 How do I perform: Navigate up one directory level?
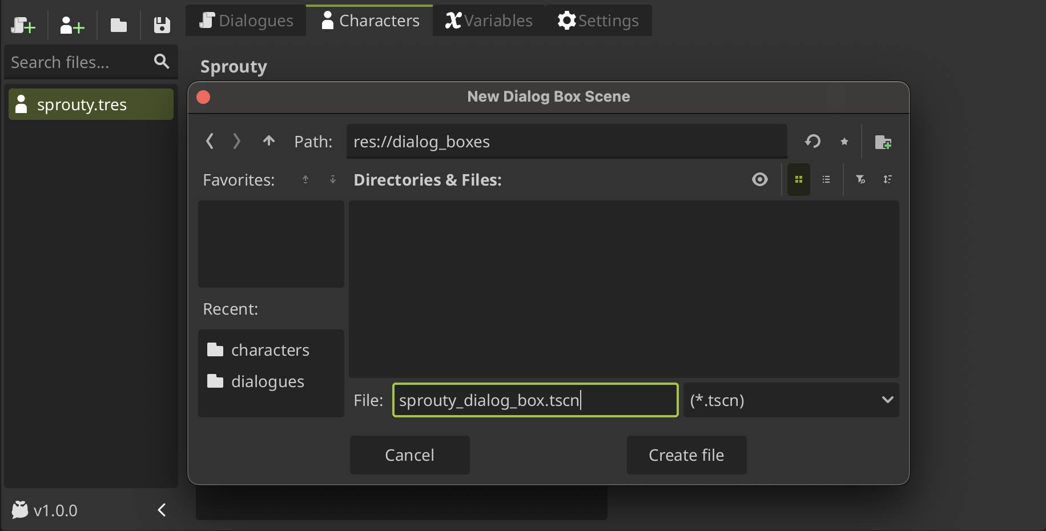[x=268, y=141]
